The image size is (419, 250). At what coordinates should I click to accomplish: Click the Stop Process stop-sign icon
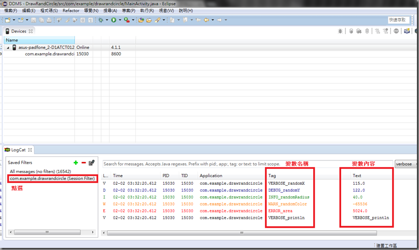(396, 31)
